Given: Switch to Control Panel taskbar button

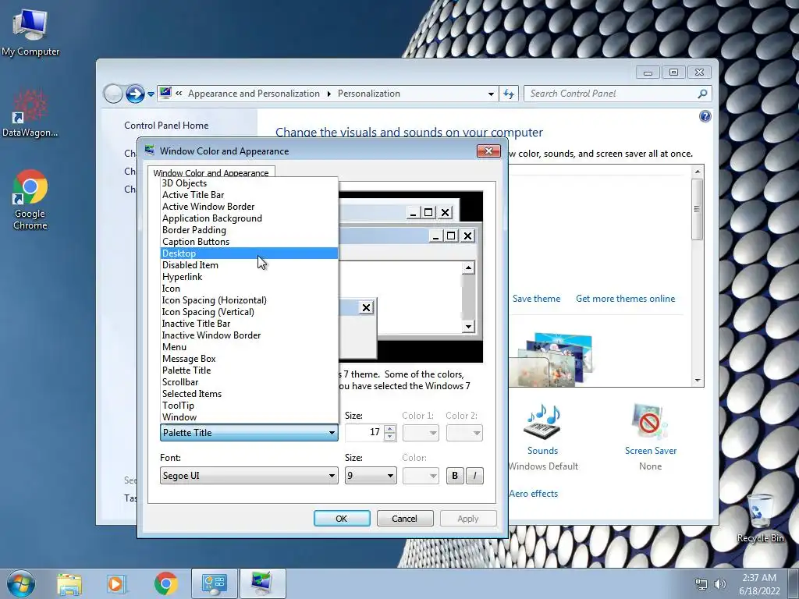Looking at the screenshot, I should click(x=214, y=583).
